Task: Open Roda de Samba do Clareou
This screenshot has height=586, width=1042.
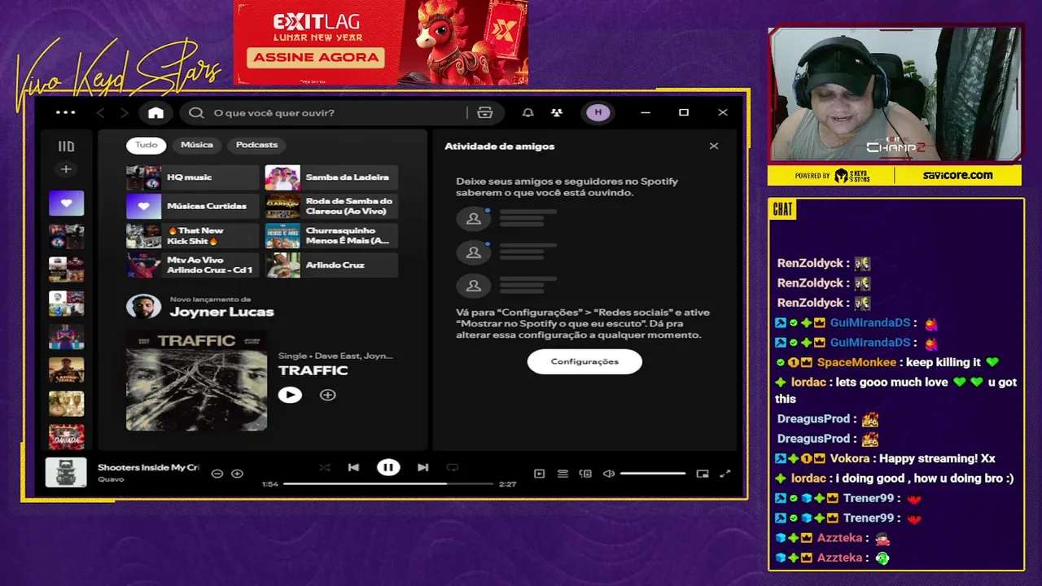Action: click(x=331, y=207)
